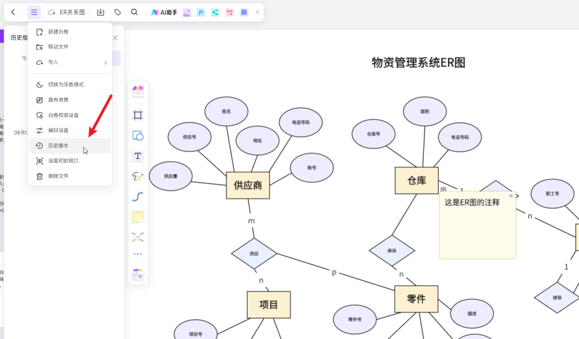Click the teal mind map icon in the top bar
Image resolution: width=579 pixels, height=339 pixels.
215,13
